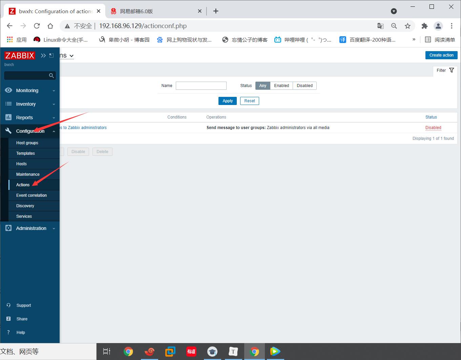Click the Name filter input field

(x=201, y=86)
